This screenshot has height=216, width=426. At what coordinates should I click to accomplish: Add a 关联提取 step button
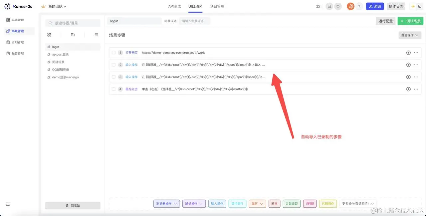tap(292, 204)
